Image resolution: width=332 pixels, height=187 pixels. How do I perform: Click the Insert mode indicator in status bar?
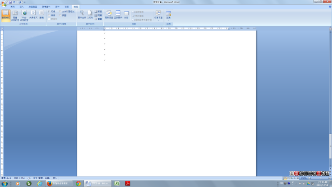pyautogui.click(x=55, y=178)
